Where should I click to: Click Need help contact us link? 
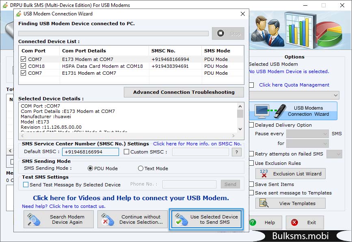(63, 206)
